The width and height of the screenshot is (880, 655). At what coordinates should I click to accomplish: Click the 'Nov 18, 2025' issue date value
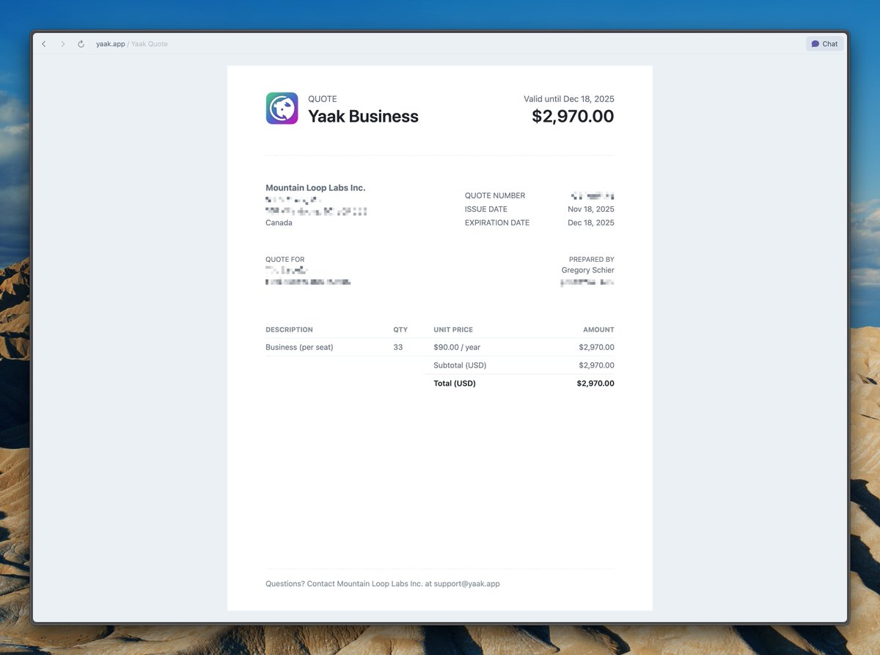[591, 209]
